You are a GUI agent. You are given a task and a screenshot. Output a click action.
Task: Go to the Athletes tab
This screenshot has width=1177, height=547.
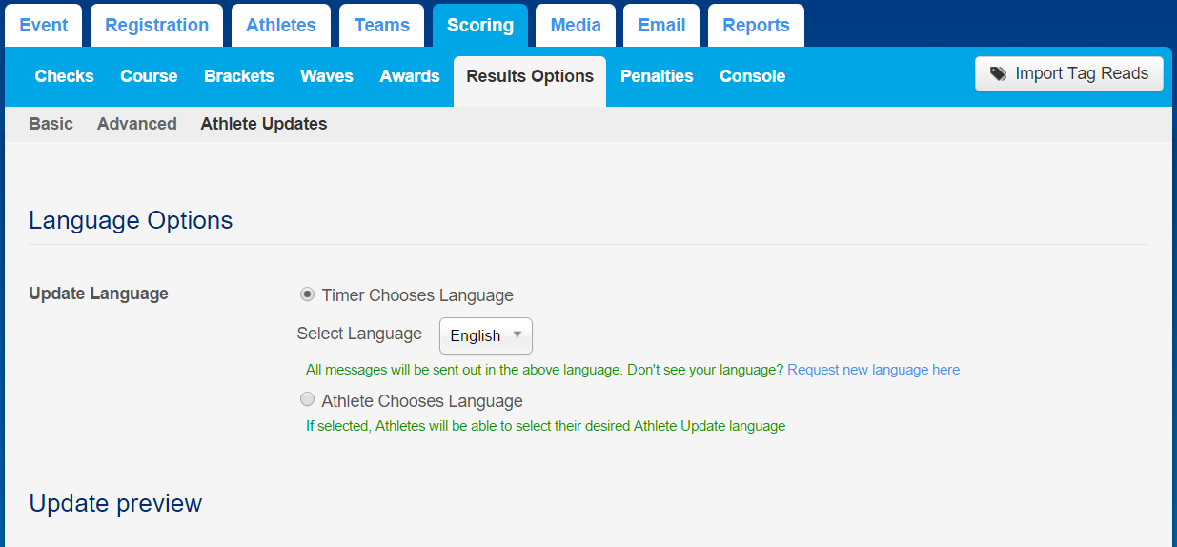pyautogui.click(x=281, y=26)
